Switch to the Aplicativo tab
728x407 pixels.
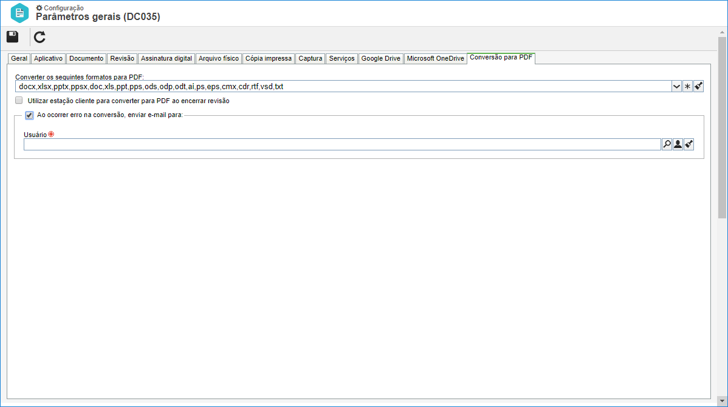tap(48, 58)
